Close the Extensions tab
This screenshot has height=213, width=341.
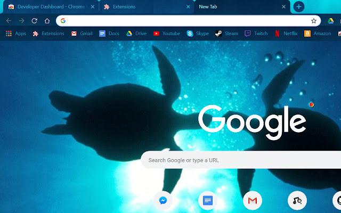tap(188, 7)
